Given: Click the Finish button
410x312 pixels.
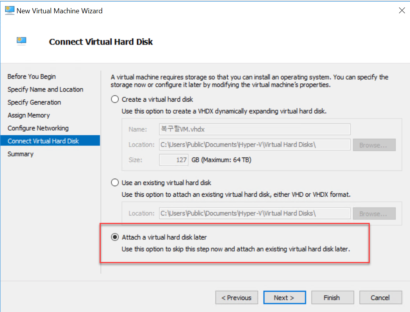Looking at the screenshot, I should tap(332, 298).
